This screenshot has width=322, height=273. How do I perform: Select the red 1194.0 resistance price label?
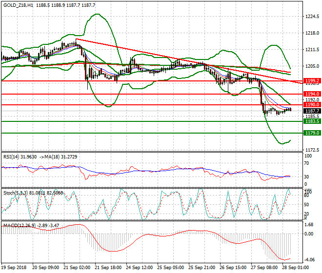(x=311, y=93)
